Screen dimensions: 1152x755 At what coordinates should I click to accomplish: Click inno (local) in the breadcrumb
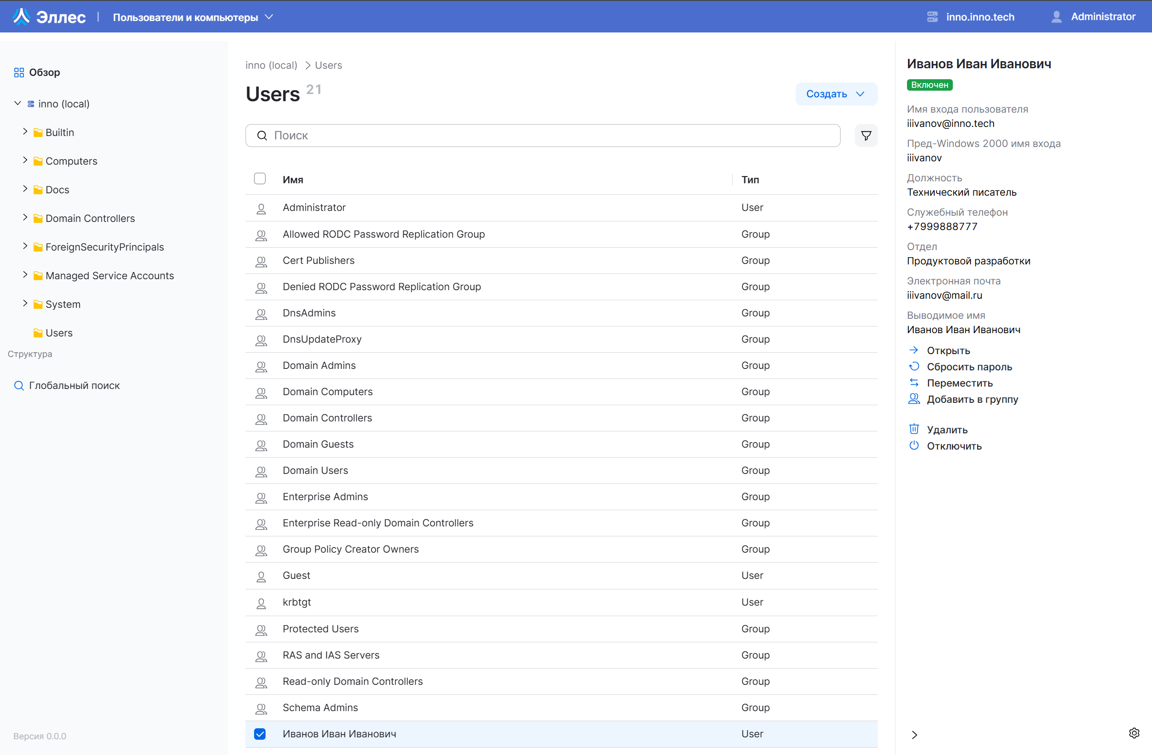tap(271, 65)
